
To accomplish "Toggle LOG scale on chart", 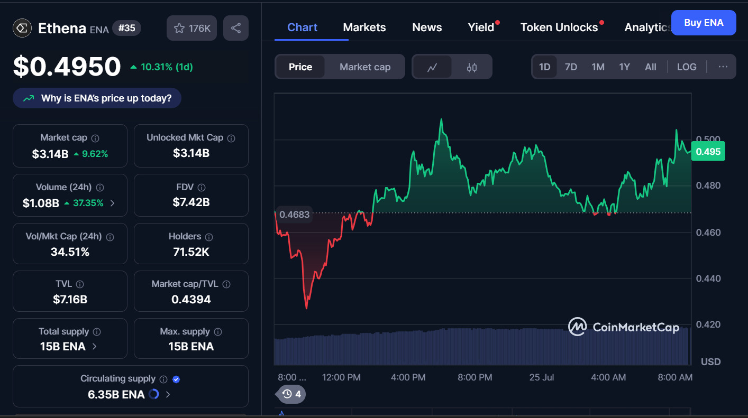I will click(687, 67).
